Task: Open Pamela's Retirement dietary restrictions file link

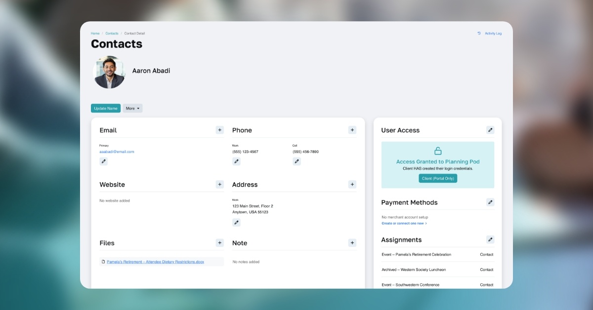Action: pyautogui.click(x=156, y=262)
